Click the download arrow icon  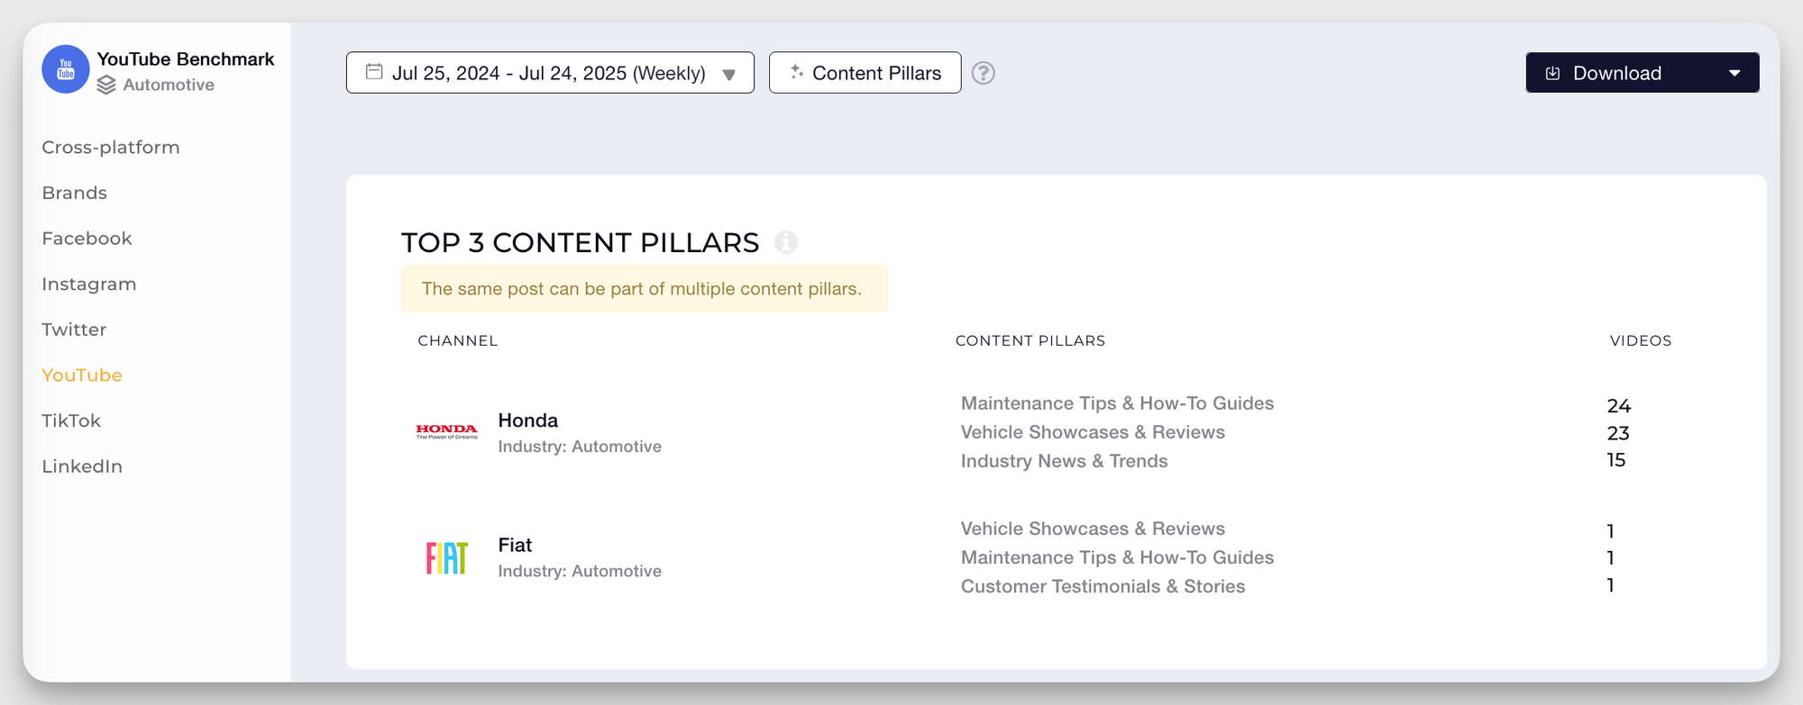click(1553, 73)
